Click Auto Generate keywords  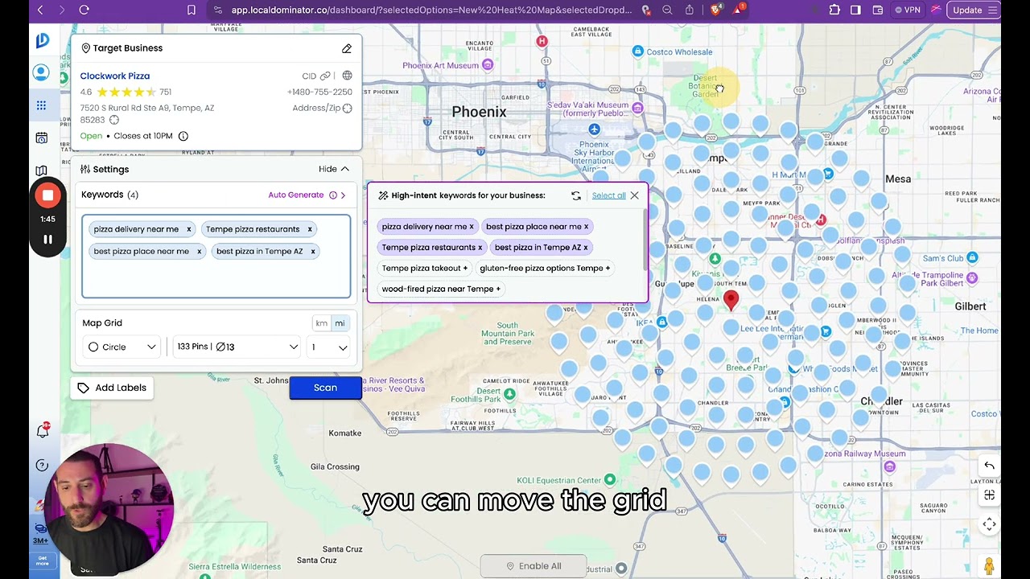296,195
